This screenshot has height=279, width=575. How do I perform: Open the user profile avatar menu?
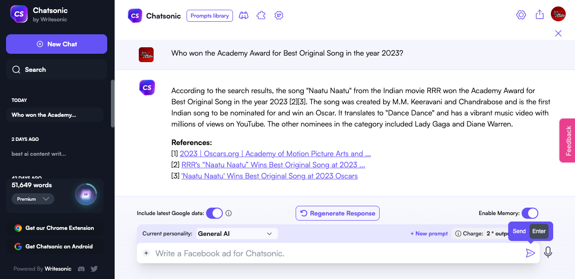click(558, 14)
